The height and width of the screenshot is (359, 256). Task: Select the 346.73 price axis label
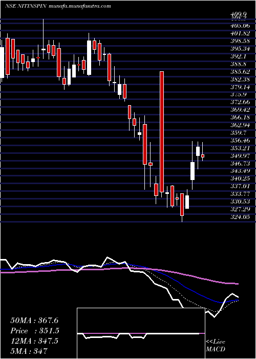tap(240, 164)
